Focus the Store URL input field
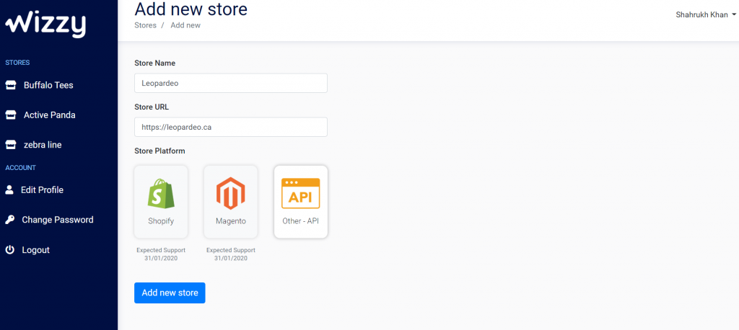The height and width of the screenshot is (330, 739). point(231,127)
